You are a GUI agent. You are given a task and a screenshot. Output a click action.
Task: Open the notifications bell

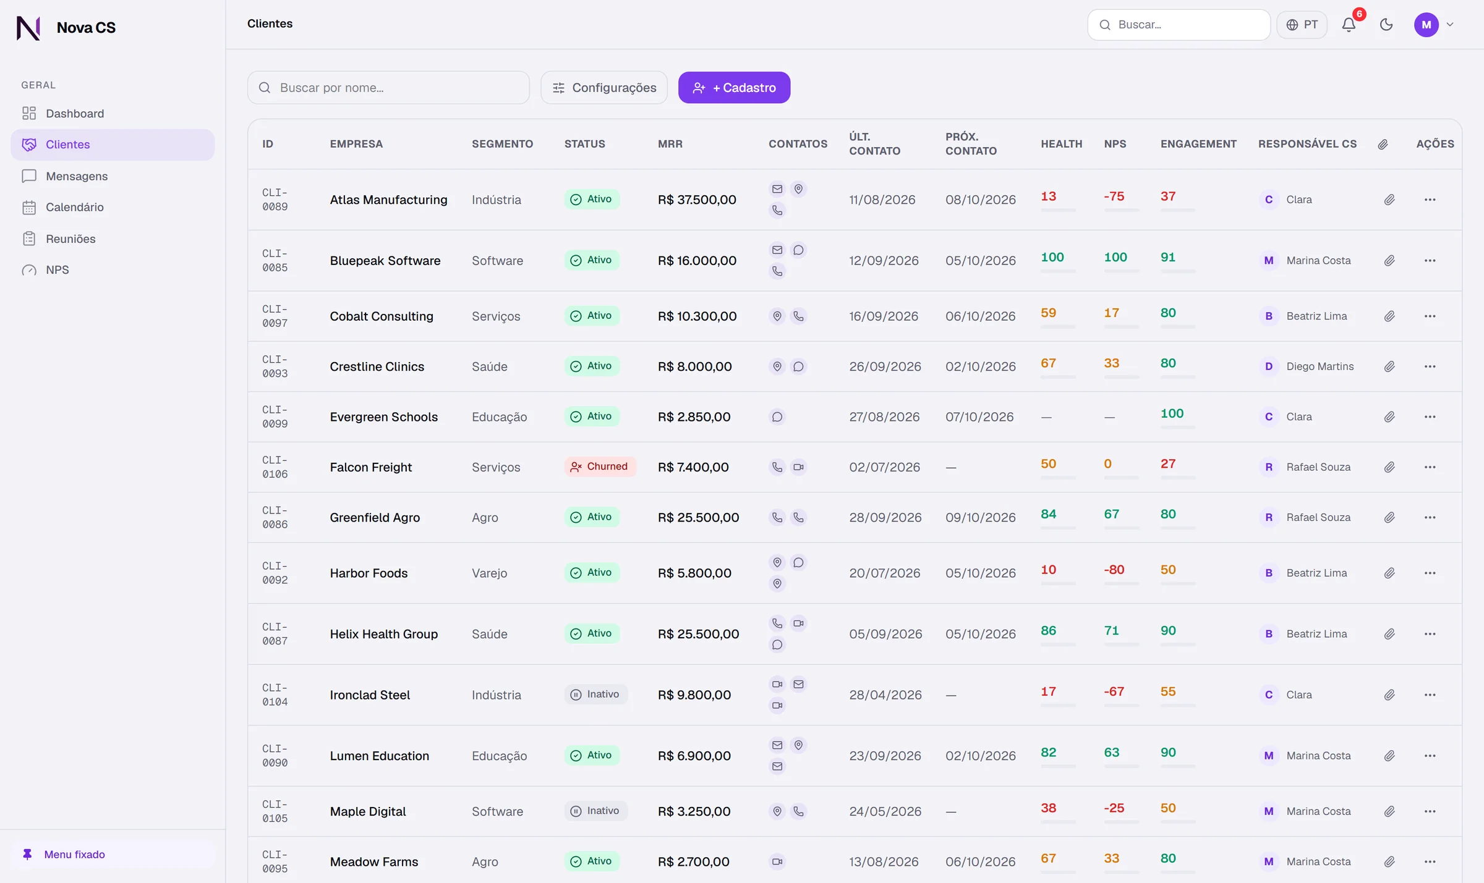click(x=1349, y=25)
